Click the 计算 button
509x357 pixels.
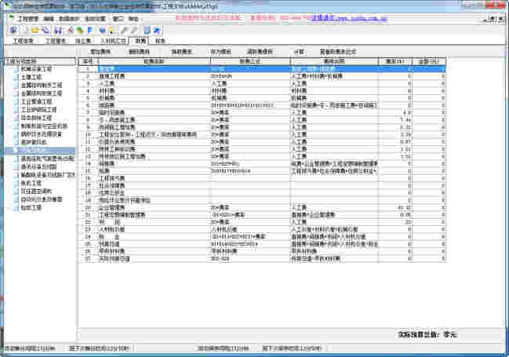(x=299, y=52)
